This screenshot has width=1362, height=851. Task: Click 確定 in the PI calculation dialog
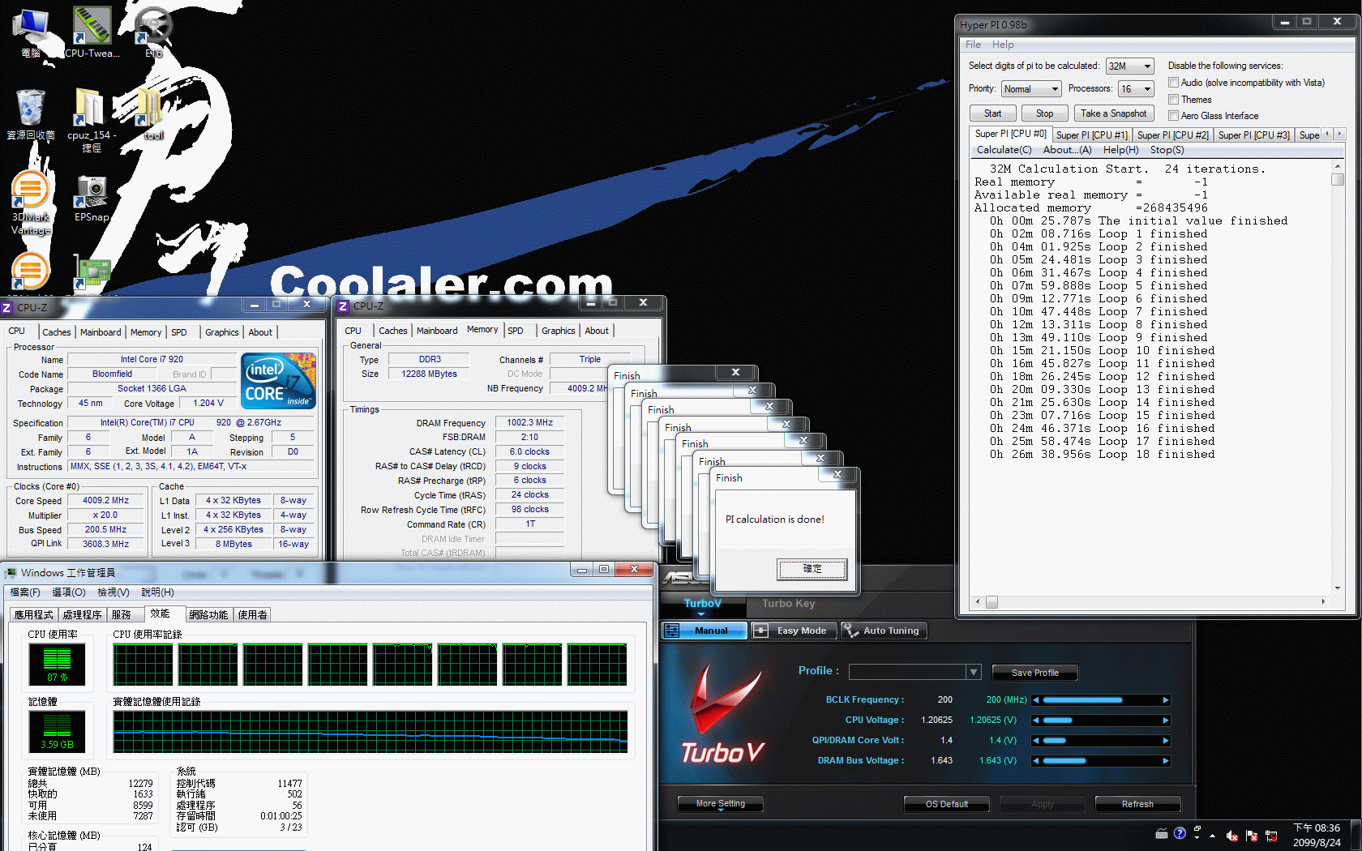[x=812, y=569]
